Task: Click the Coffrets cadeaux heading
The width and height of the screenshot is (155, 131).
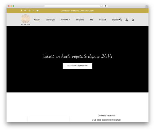Action: coord(106,116)
